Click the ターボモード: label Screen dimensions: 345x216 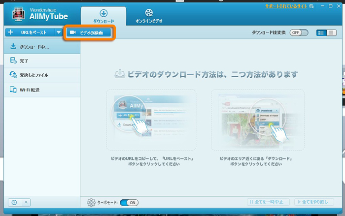click(x=107, y=203)
